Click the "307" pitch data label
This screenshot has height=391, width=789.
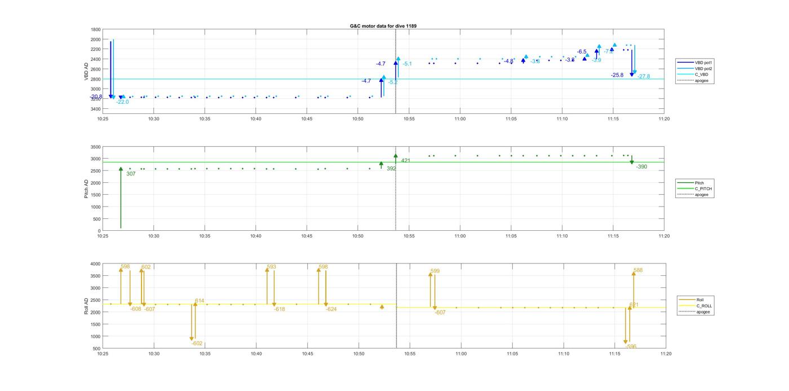[131, 174]
